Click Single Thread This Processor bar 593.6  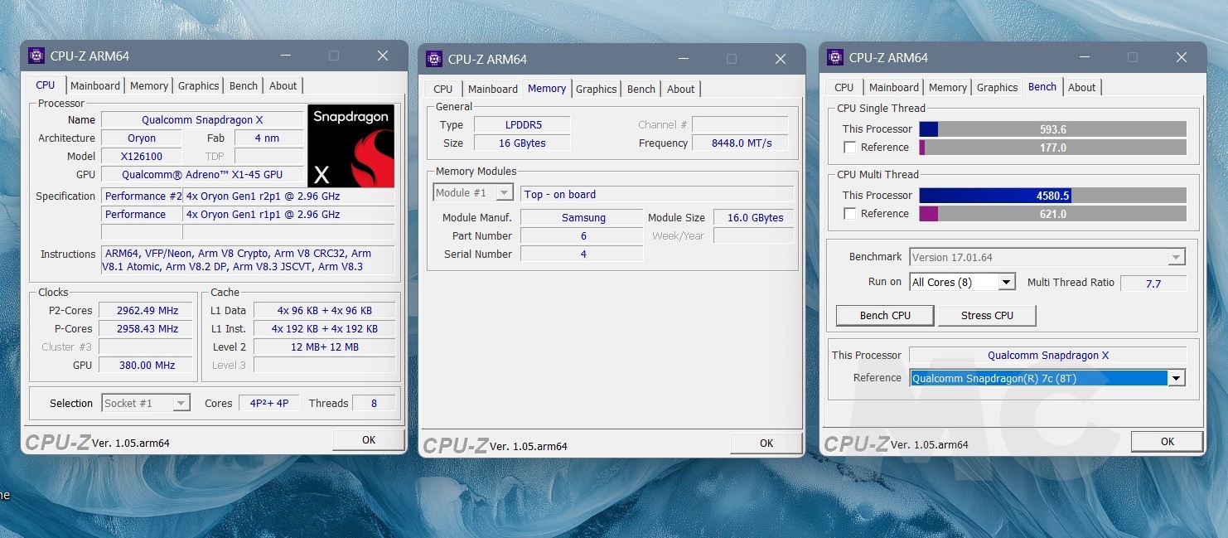point(1052,129)
